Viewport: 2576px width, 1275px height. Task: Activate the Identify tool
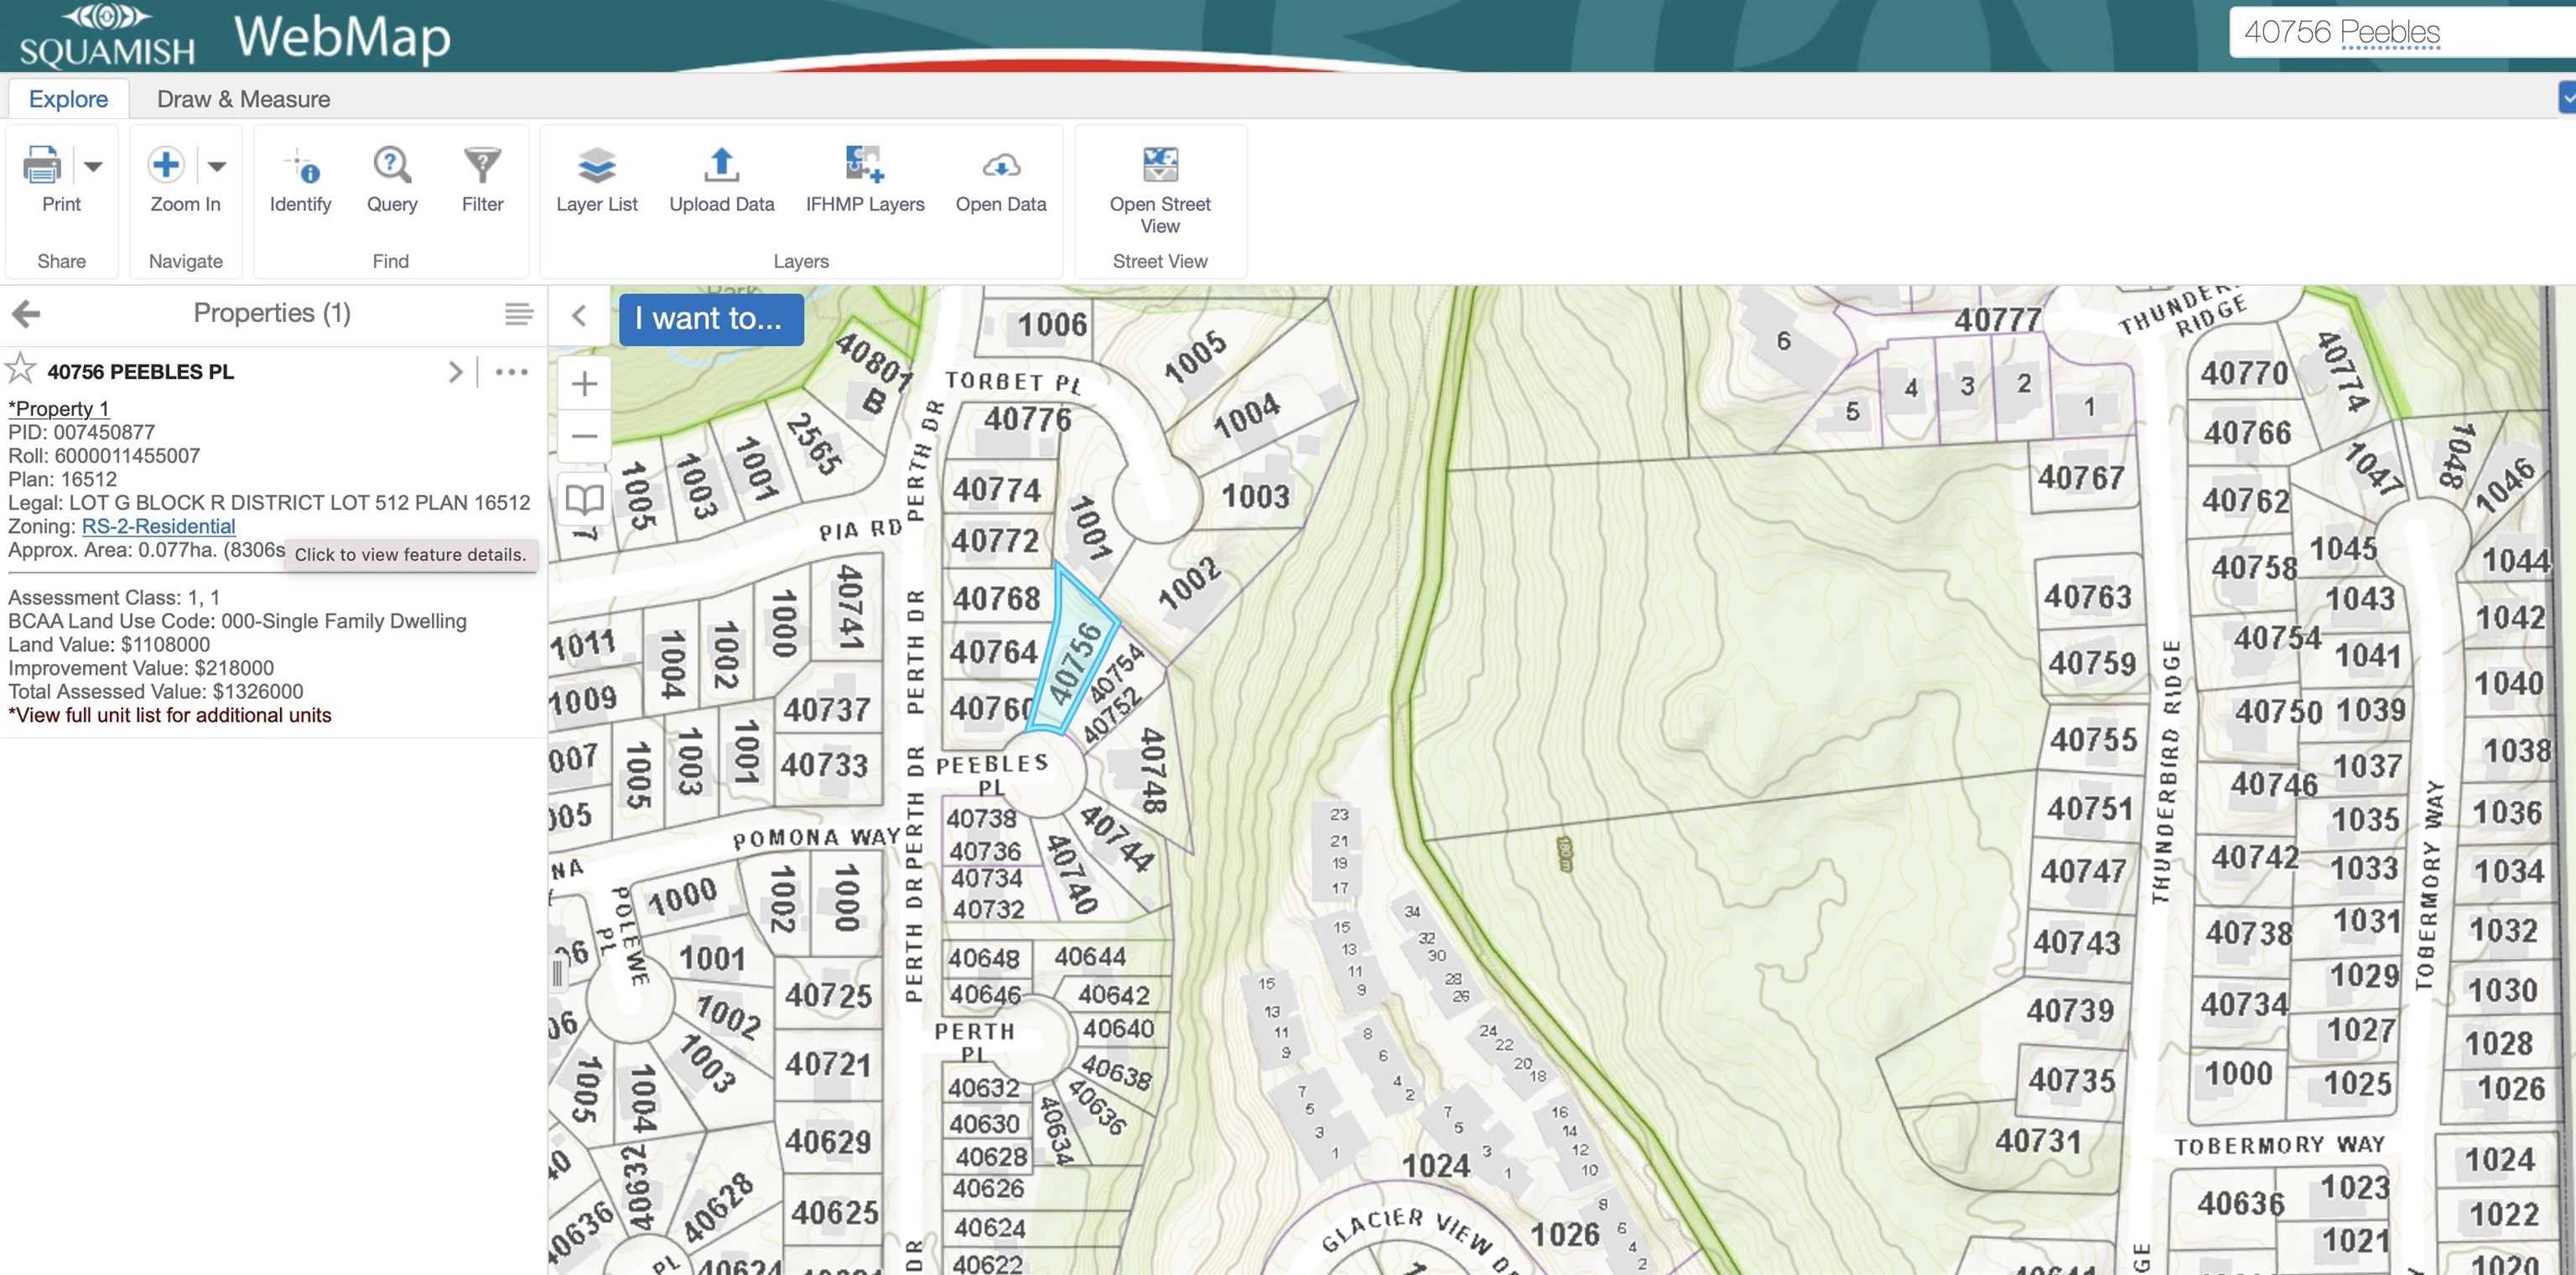coord(300,180)
